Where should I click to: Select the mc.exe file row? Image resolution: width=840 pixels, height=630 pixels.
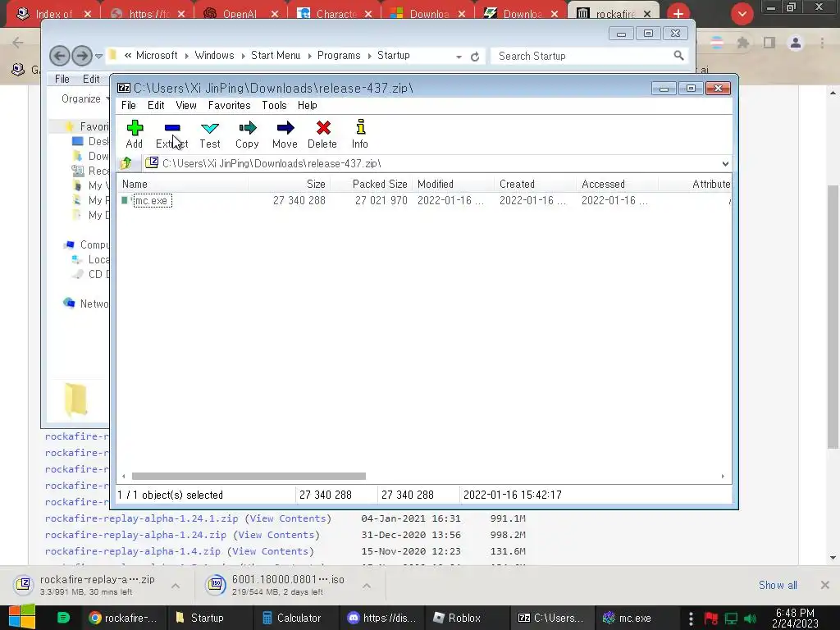click(424, 200)
